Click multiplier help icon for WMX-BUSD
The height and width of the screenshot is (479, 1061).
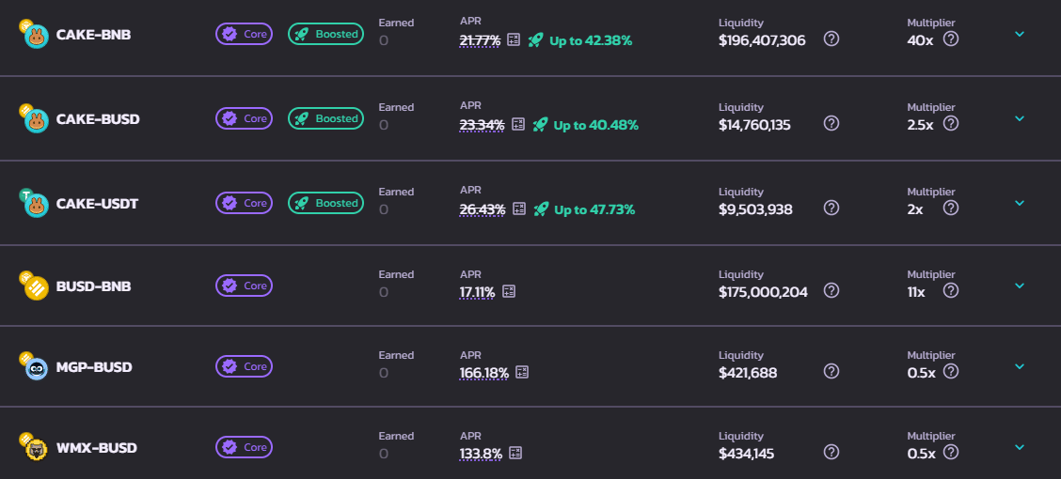click(951, 453)
